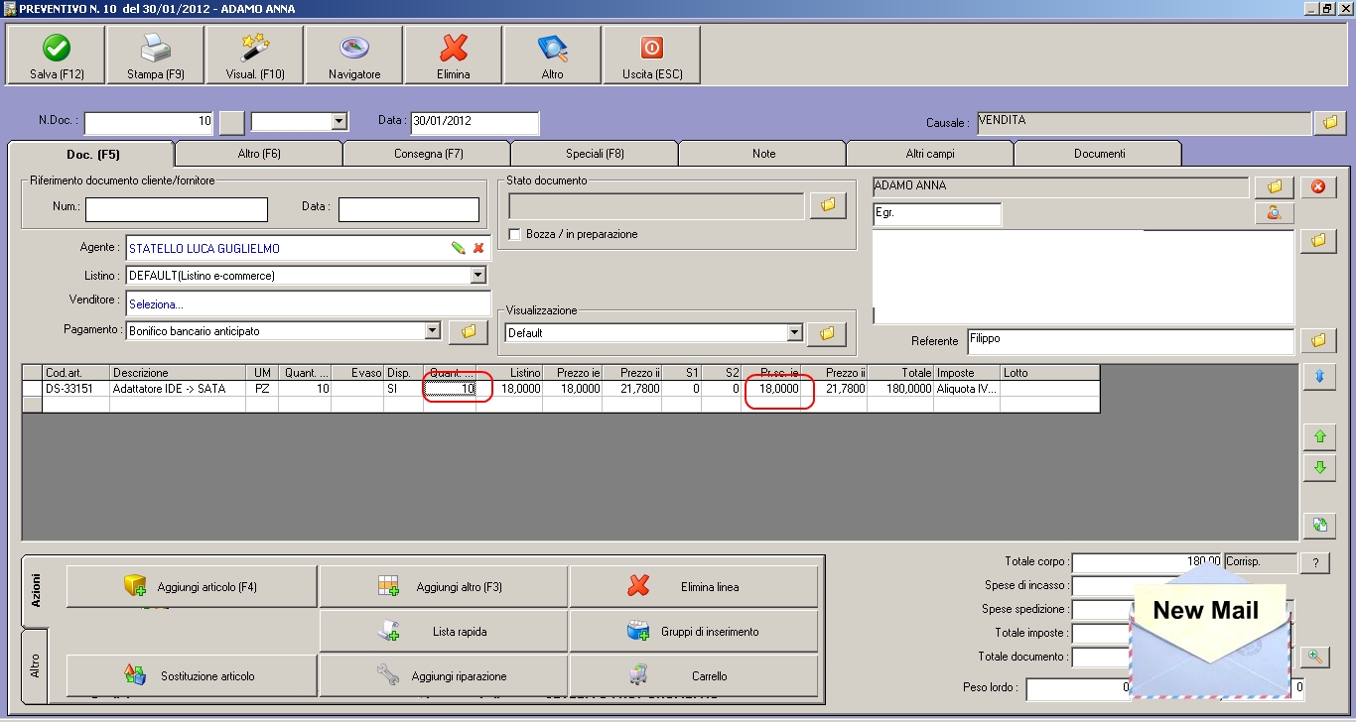Expand the Listino dropdown
Viewport: 1356px width, 722px height.
478,275
